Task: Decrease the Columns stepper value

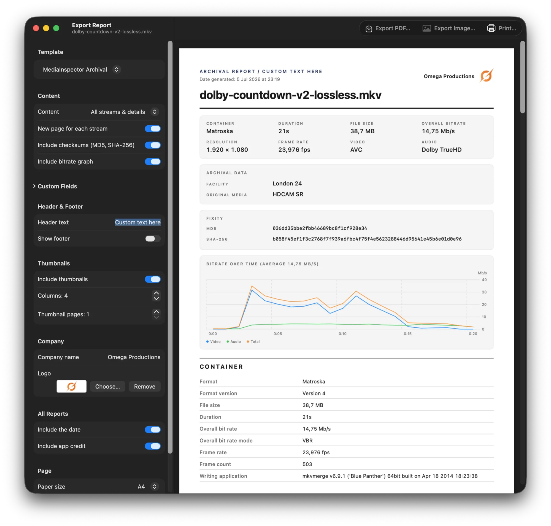Action: pyautogui.click(x=156, y=299)
